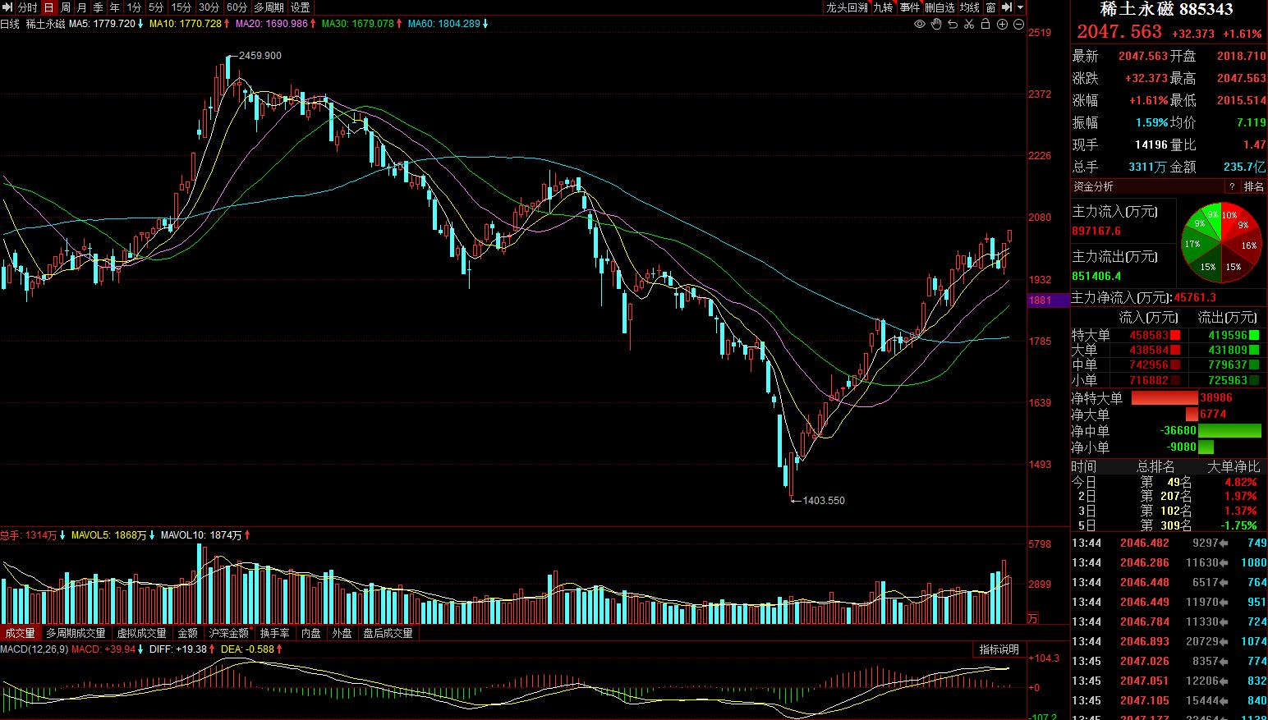Select the scissors cut tool
Viewport: 1268px width, 720px height.
pyautogui.click(x=969, y=24)
